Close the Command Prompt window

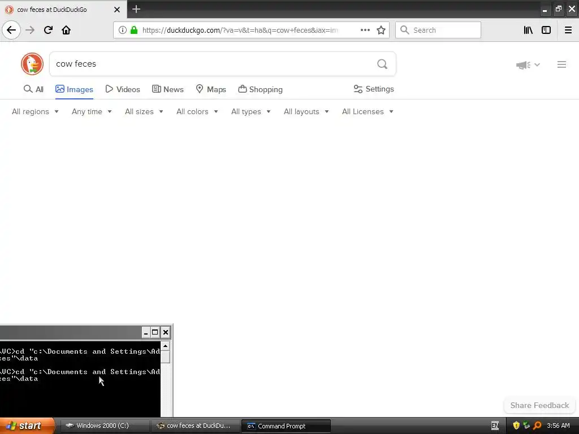(x=166, y=332)
